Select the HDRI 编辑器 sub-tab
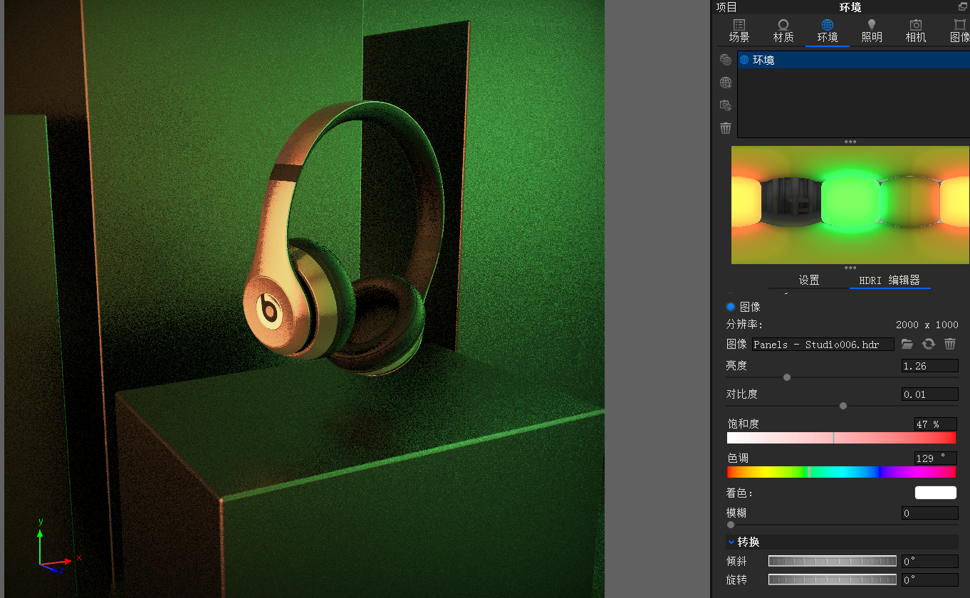 (x=890, y=280)
